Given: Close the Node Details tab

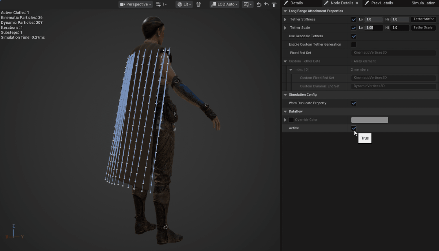Looking at the screenshot, I should [357, 3].
